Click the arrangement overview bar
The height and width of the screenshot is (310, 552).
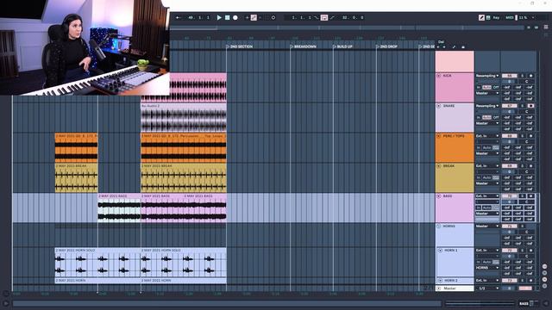[347, 28]
